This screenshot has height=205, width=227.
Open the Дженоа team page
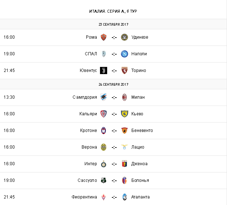(x=139, y=164)
